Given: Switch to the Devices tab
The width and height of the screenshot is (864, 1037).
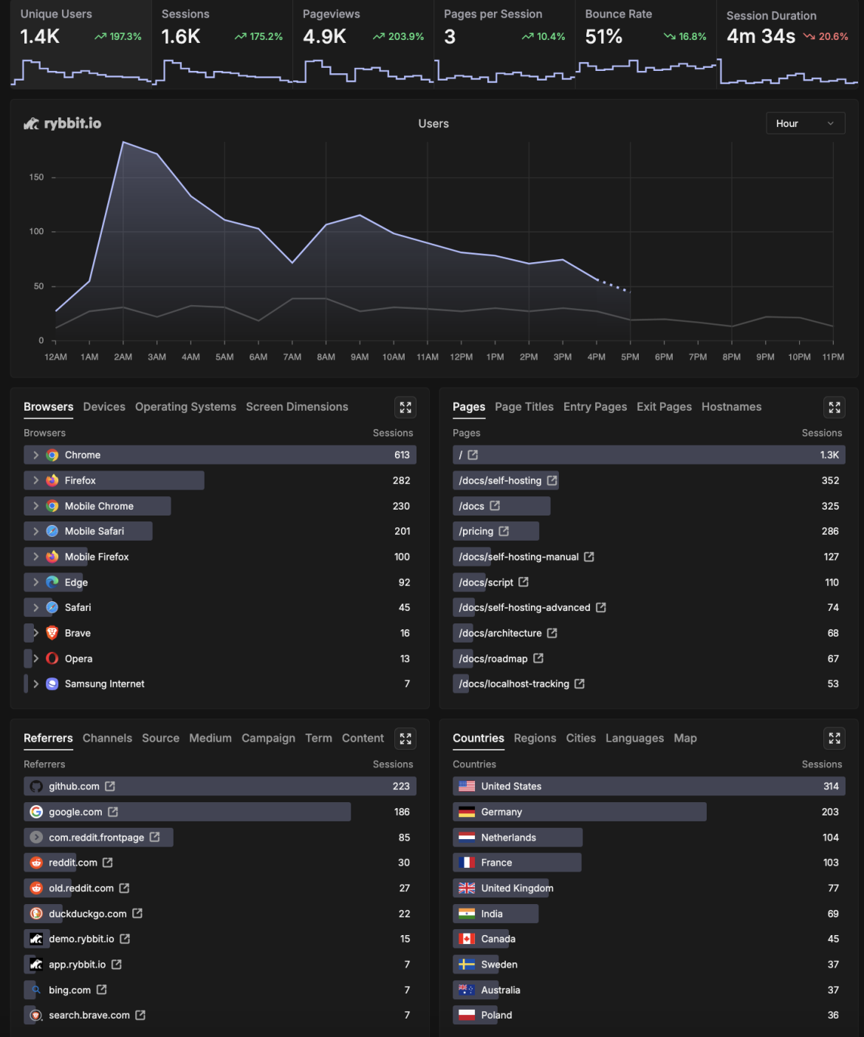Looking at the screenshot, I should [x=104, y=407].
